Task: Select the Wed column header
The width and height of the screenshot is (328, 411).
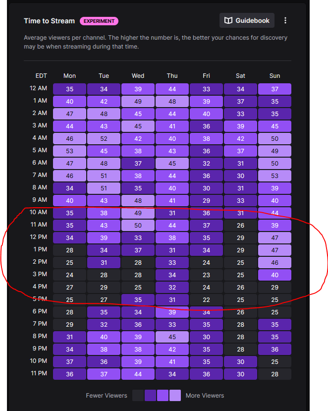Action: click(x=138, y=76)
